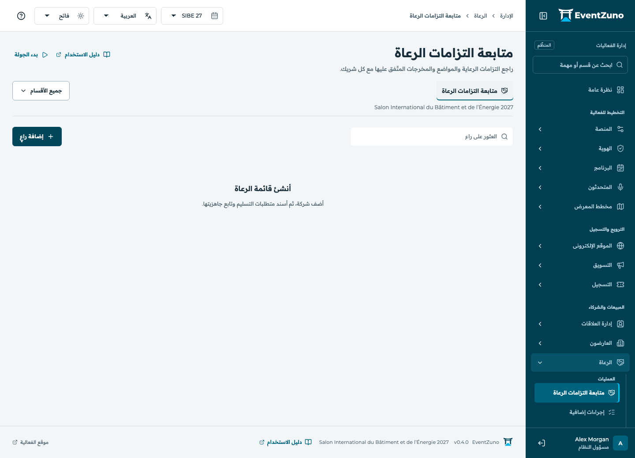Expand the إدارة العلاقات sidebar section

580,324
